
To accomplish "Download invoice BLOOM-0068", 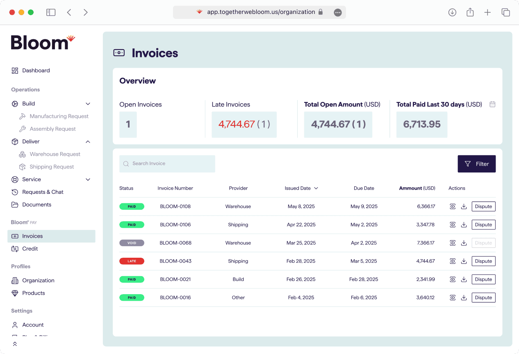I will [464, 243].
